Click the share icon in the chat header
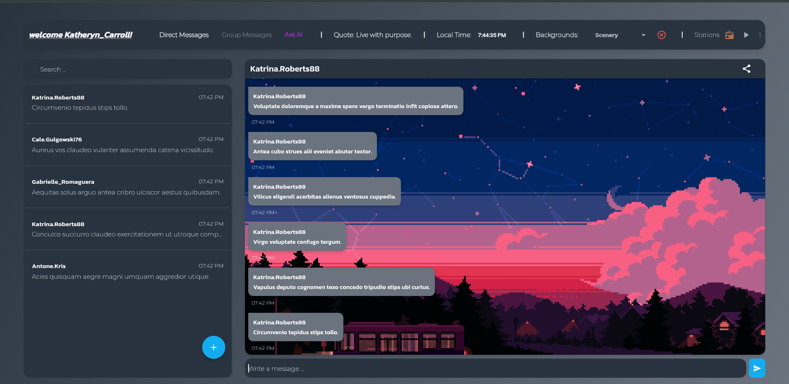The width and height of the screenshot is (789, 384). [x=746, y=69]
